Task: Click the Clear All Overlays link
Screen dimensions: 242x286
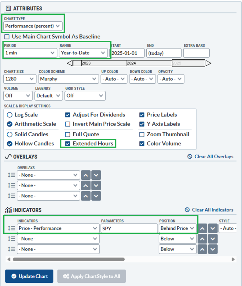Action: (x=210, y=156)
